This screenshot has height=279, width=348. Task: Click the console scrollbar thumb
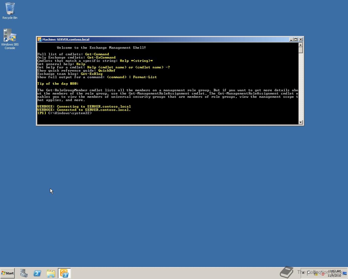tap(300, 50)
